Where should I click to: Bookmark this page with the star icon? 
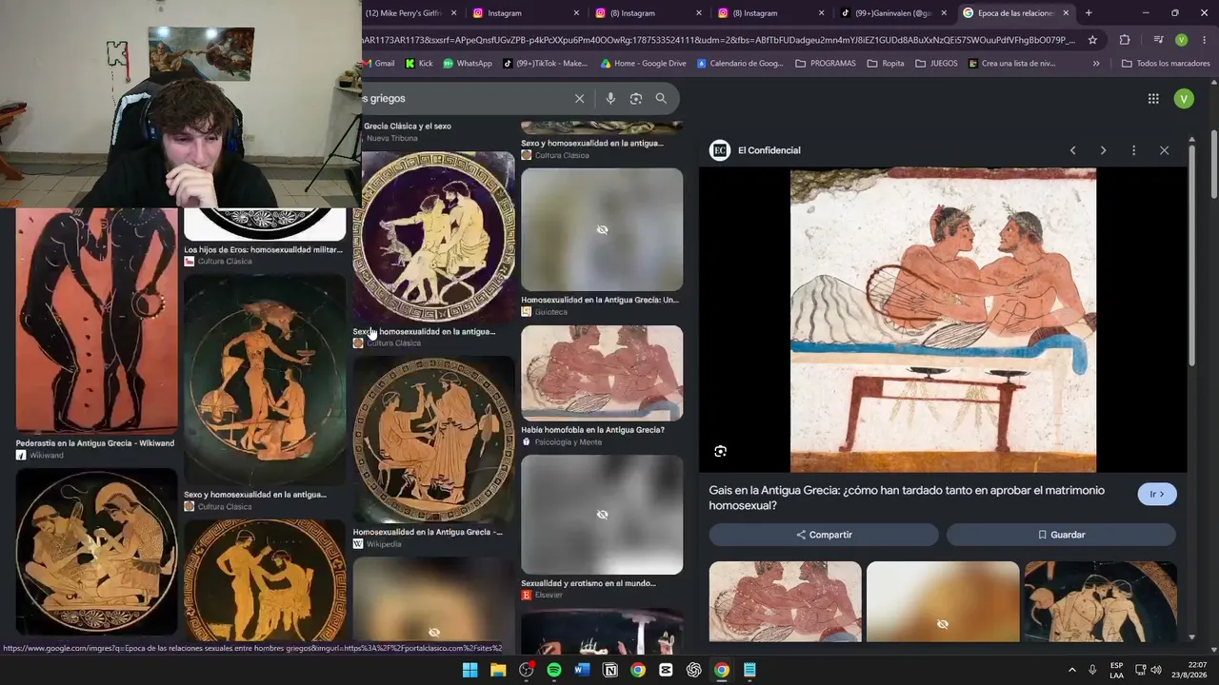tap(1092, 40)
